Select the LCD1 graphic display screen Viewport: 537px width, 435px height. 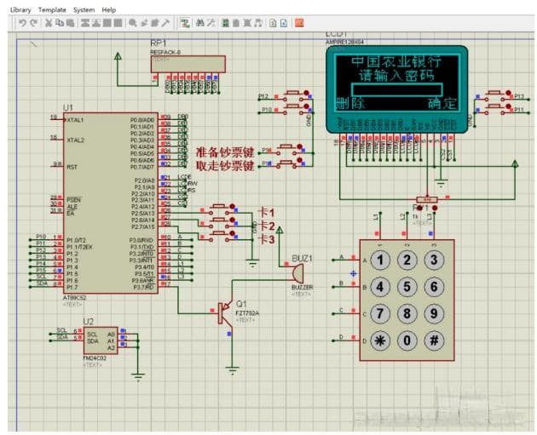[x=397, y=83]
